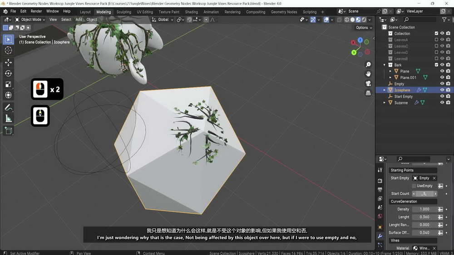Switch orthographic/perspective grid icon

coord(368,93)
